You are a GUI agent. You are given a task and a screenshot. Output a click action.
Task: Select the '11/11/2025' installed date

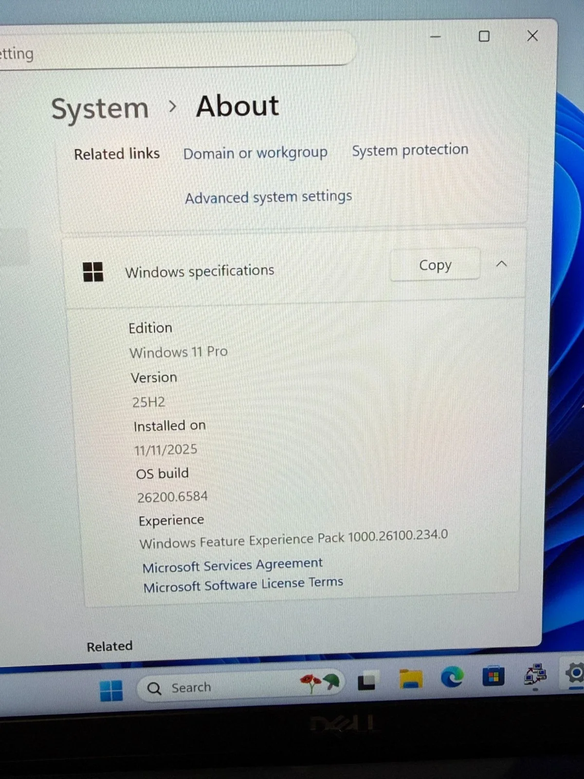(165, 449)
